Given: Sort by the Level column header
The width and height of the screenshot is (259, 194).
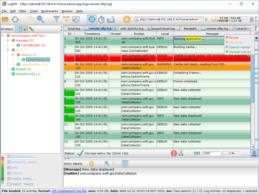Looking at the screenshot, I should [165, 34].
